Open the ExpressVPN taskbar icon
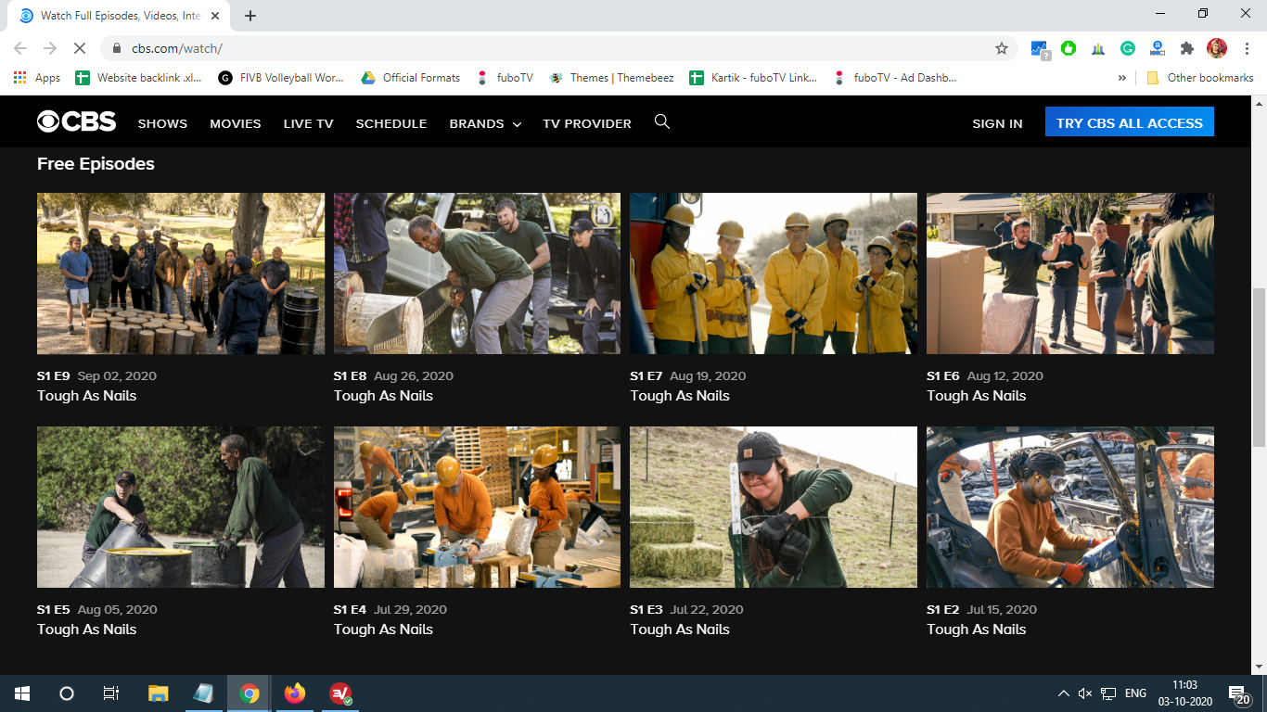Viewport: 1267px width, 712px height. (340, 693)
